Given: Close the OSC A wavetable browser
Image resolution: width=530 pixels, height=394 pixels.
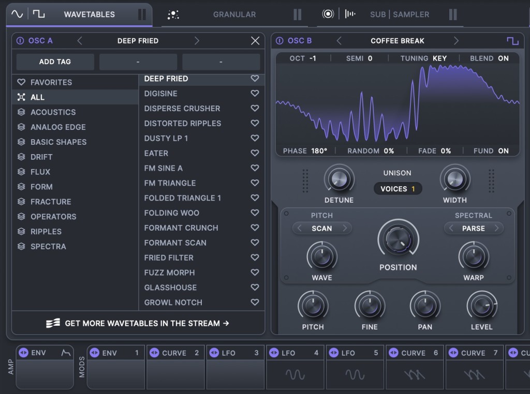Looking at the screenshot, I should click(255, 41).
